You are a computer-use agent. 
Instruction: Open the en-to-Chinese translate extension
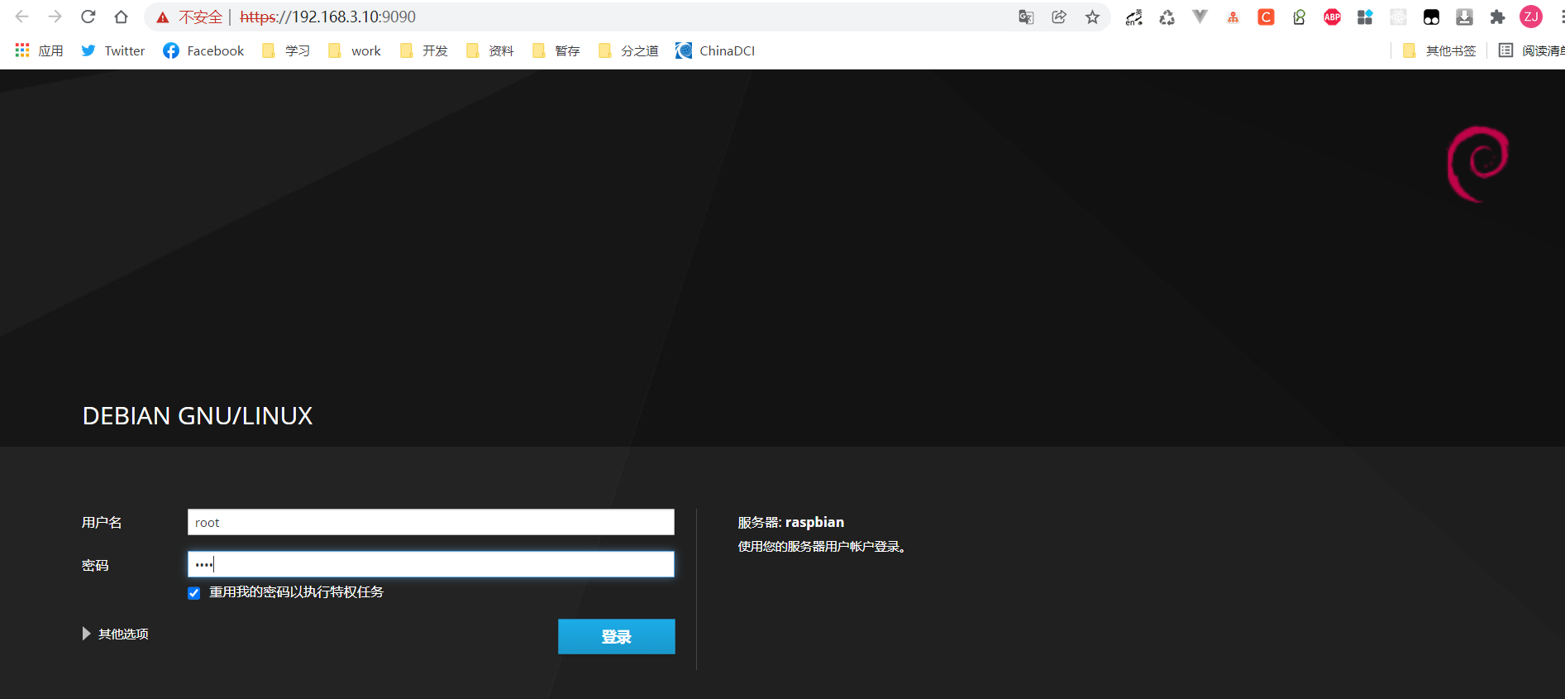coord(1133,17)
